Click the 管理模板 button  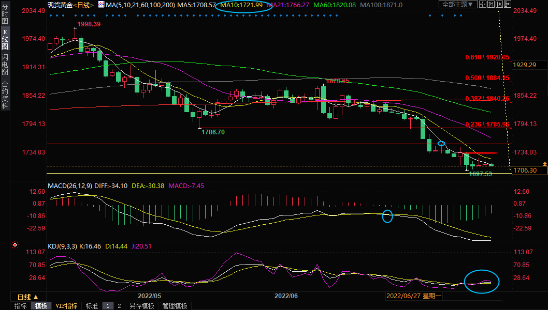(x=175, y=306)
